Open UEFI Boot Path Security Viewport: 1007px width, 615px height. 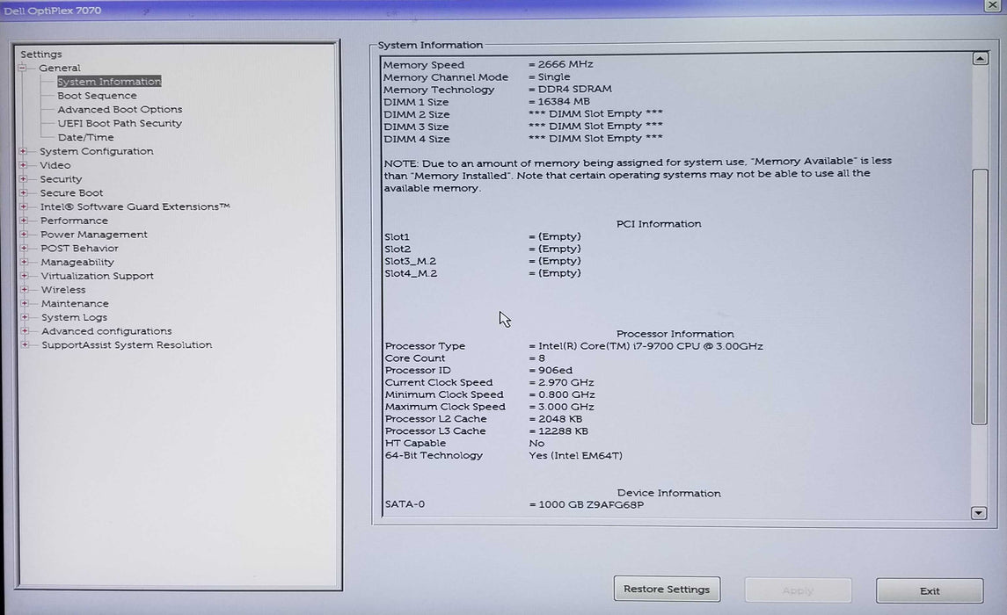pos(120,123)
